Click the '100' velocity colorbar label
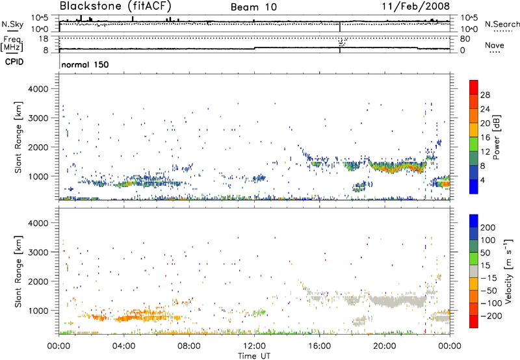520x360 pixels. 488,240
